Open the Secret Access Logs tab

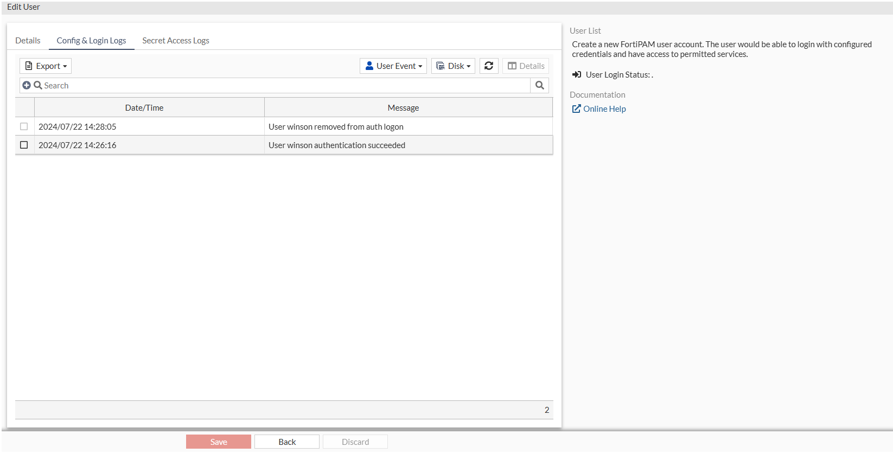(x=176, y=41)
